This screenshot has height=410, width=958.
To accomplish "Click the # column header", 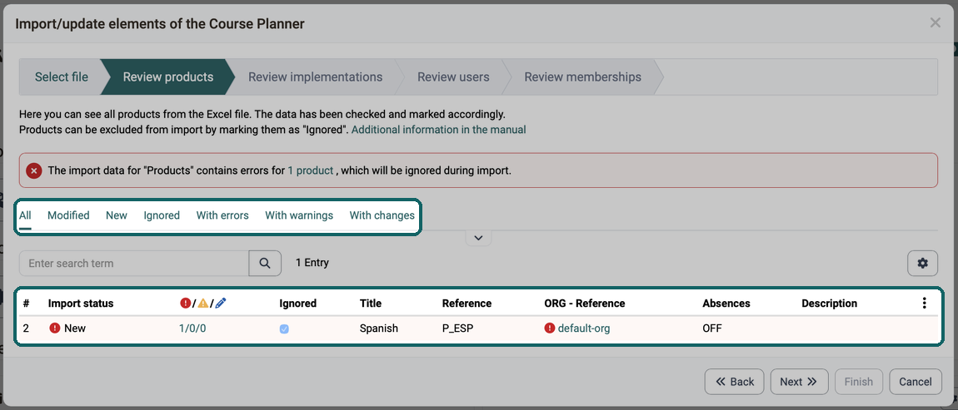I will pos(27,304).
